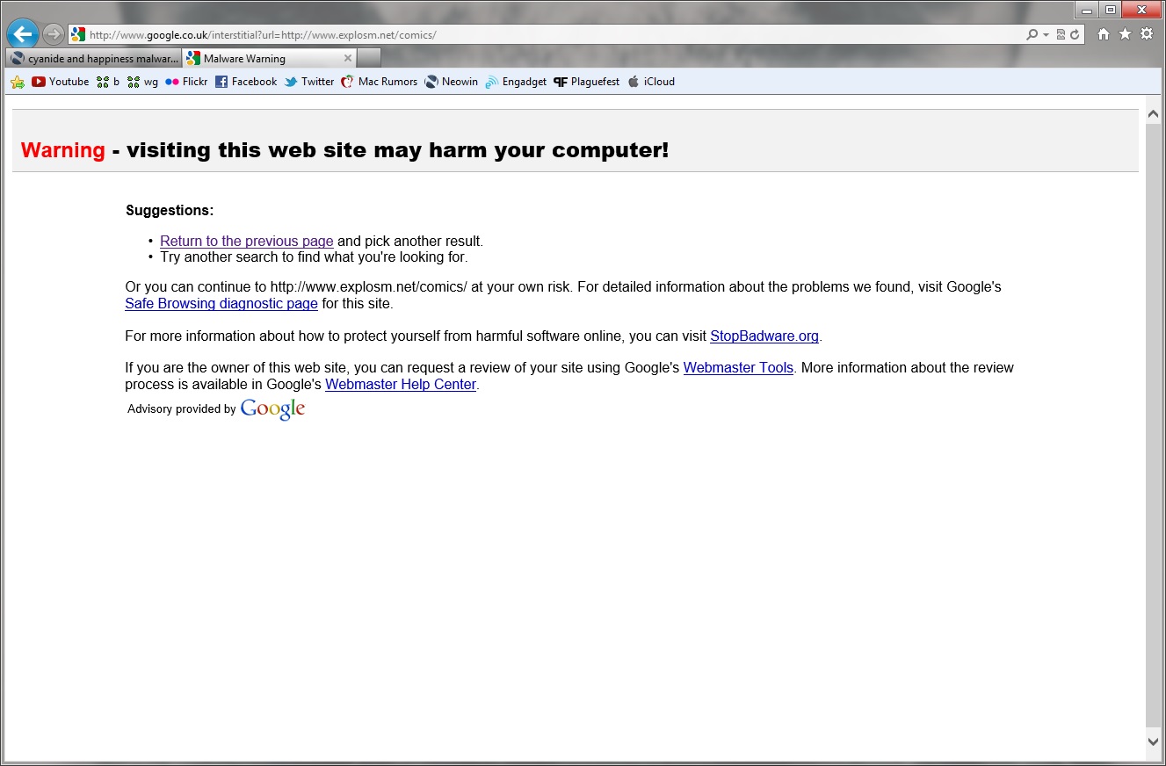This screenshot has height=766, width=1166.
Task: Click the scrollbar up arrow
Action: point(1154,114)
